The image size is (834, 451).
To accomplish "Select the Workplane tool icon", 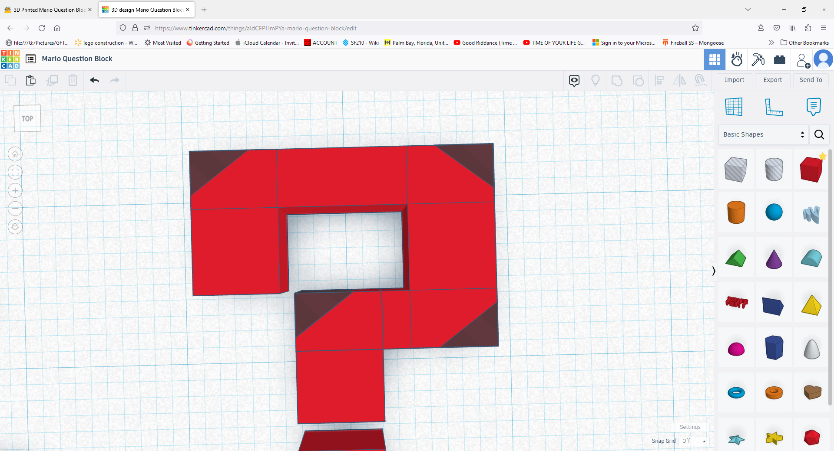I will tap(734, 107).
